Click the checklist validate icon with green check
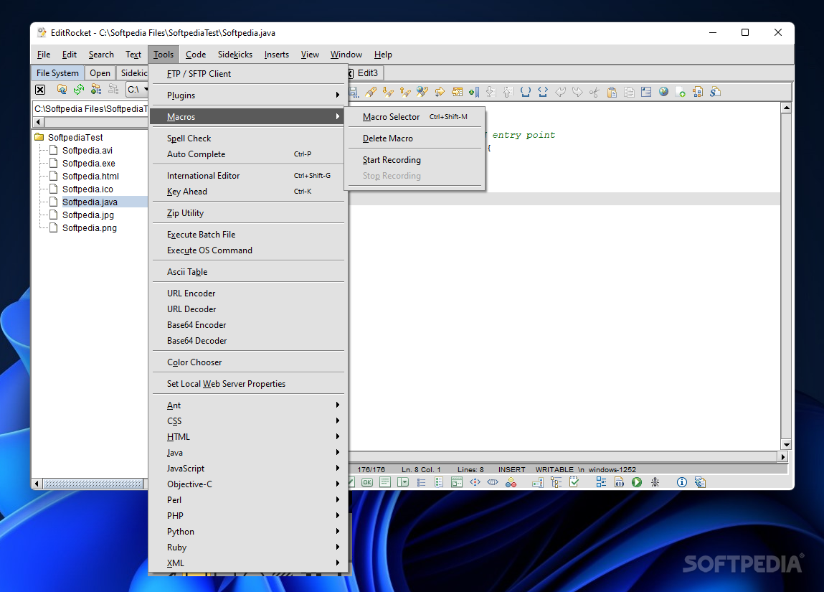Viewport: 824px width, 592px height. [x=574, y=482]
